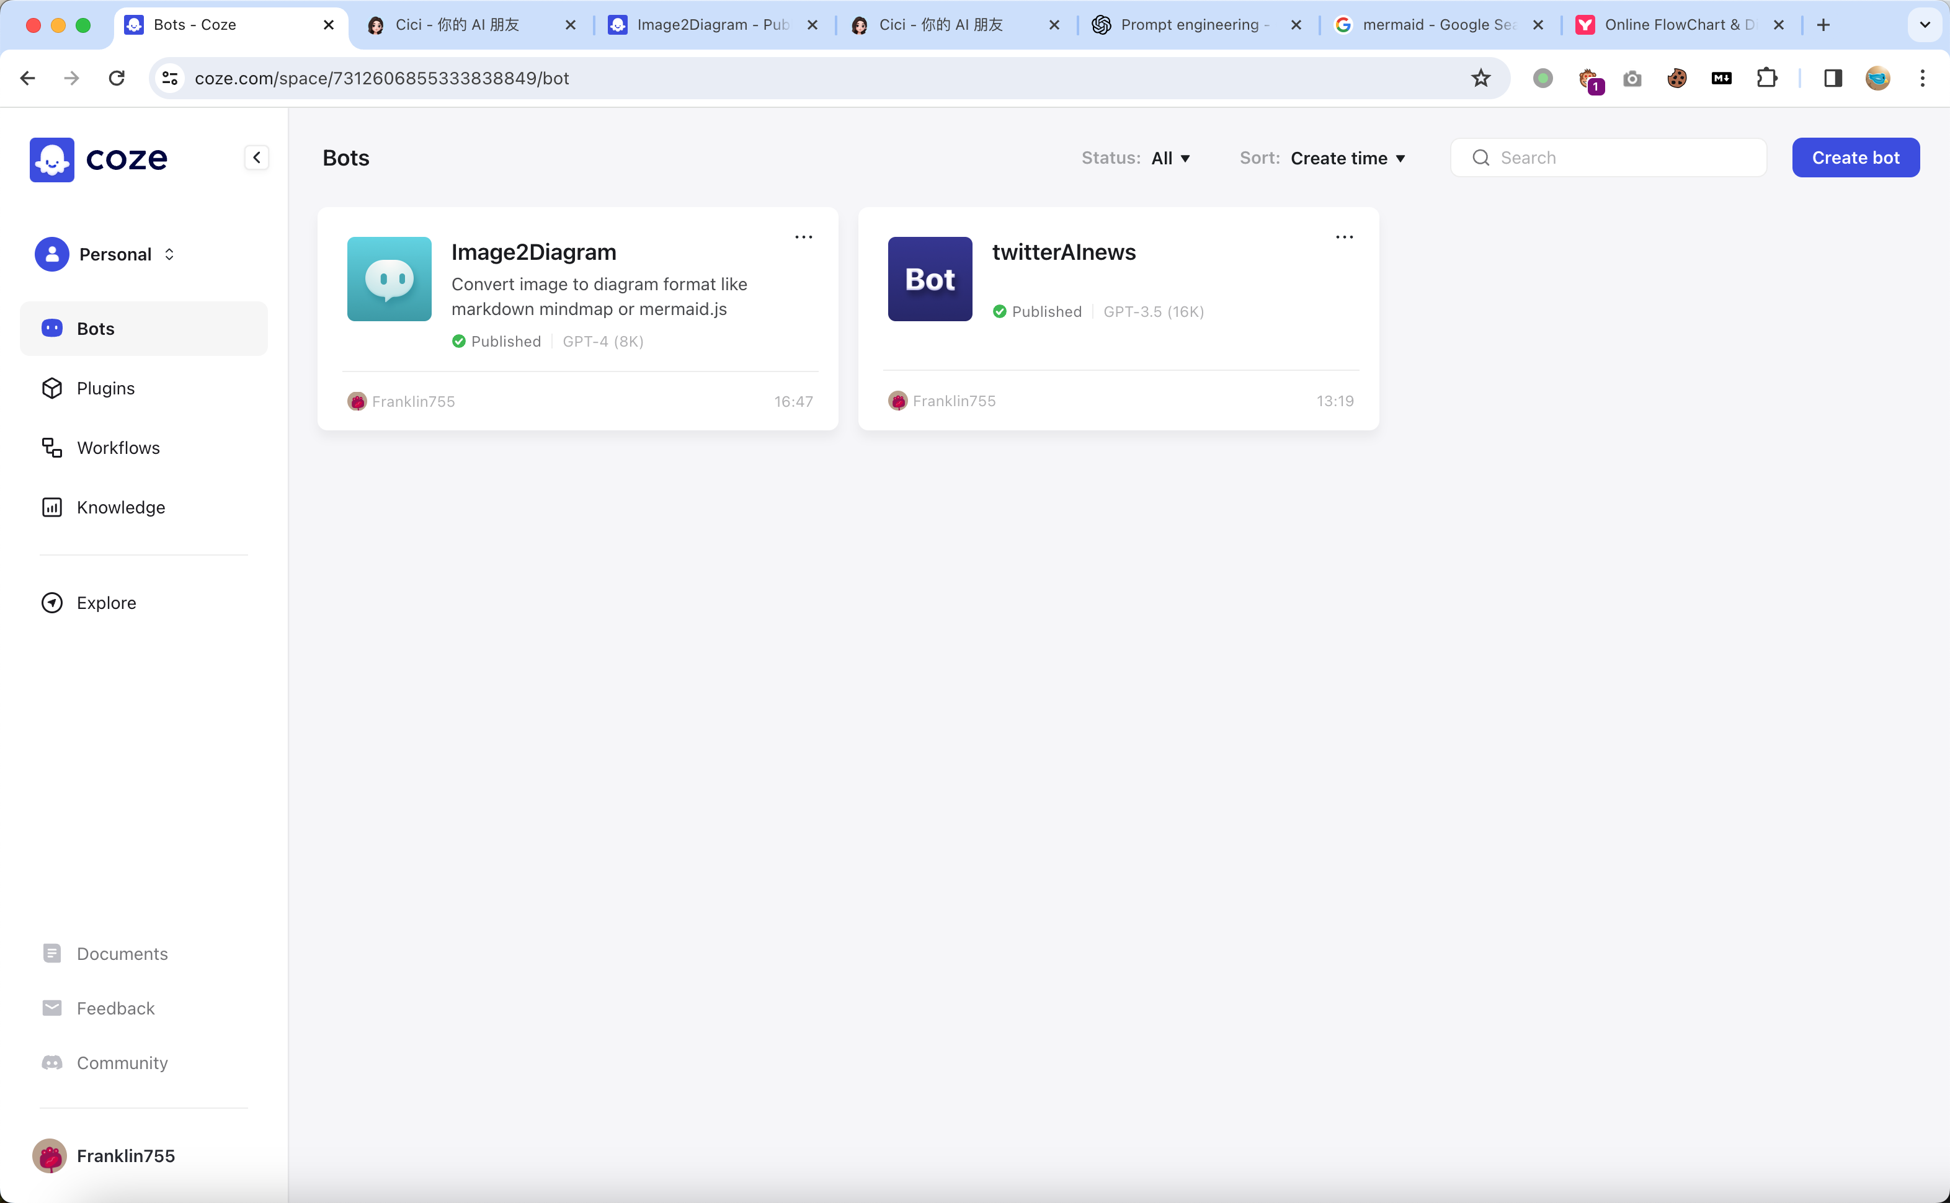Viewport: 1950px width, 1203px height.
Task: Go to the Explore page
Action: (x=106, y=603)
